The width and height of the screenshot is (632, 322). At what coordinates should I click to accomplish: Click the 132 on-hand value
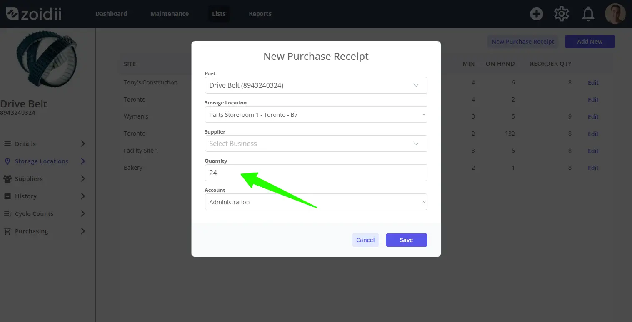coord(510,134)
